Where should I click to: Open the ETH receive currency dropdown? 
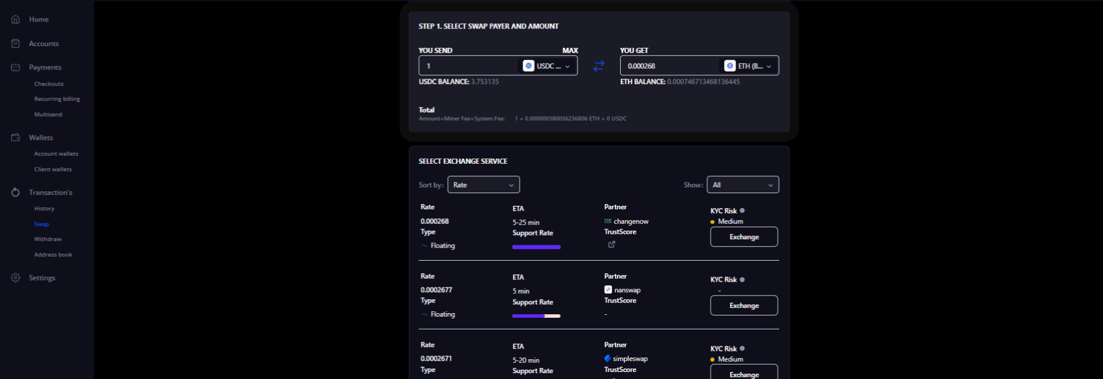pyautogui.click(x=749, y=66)
